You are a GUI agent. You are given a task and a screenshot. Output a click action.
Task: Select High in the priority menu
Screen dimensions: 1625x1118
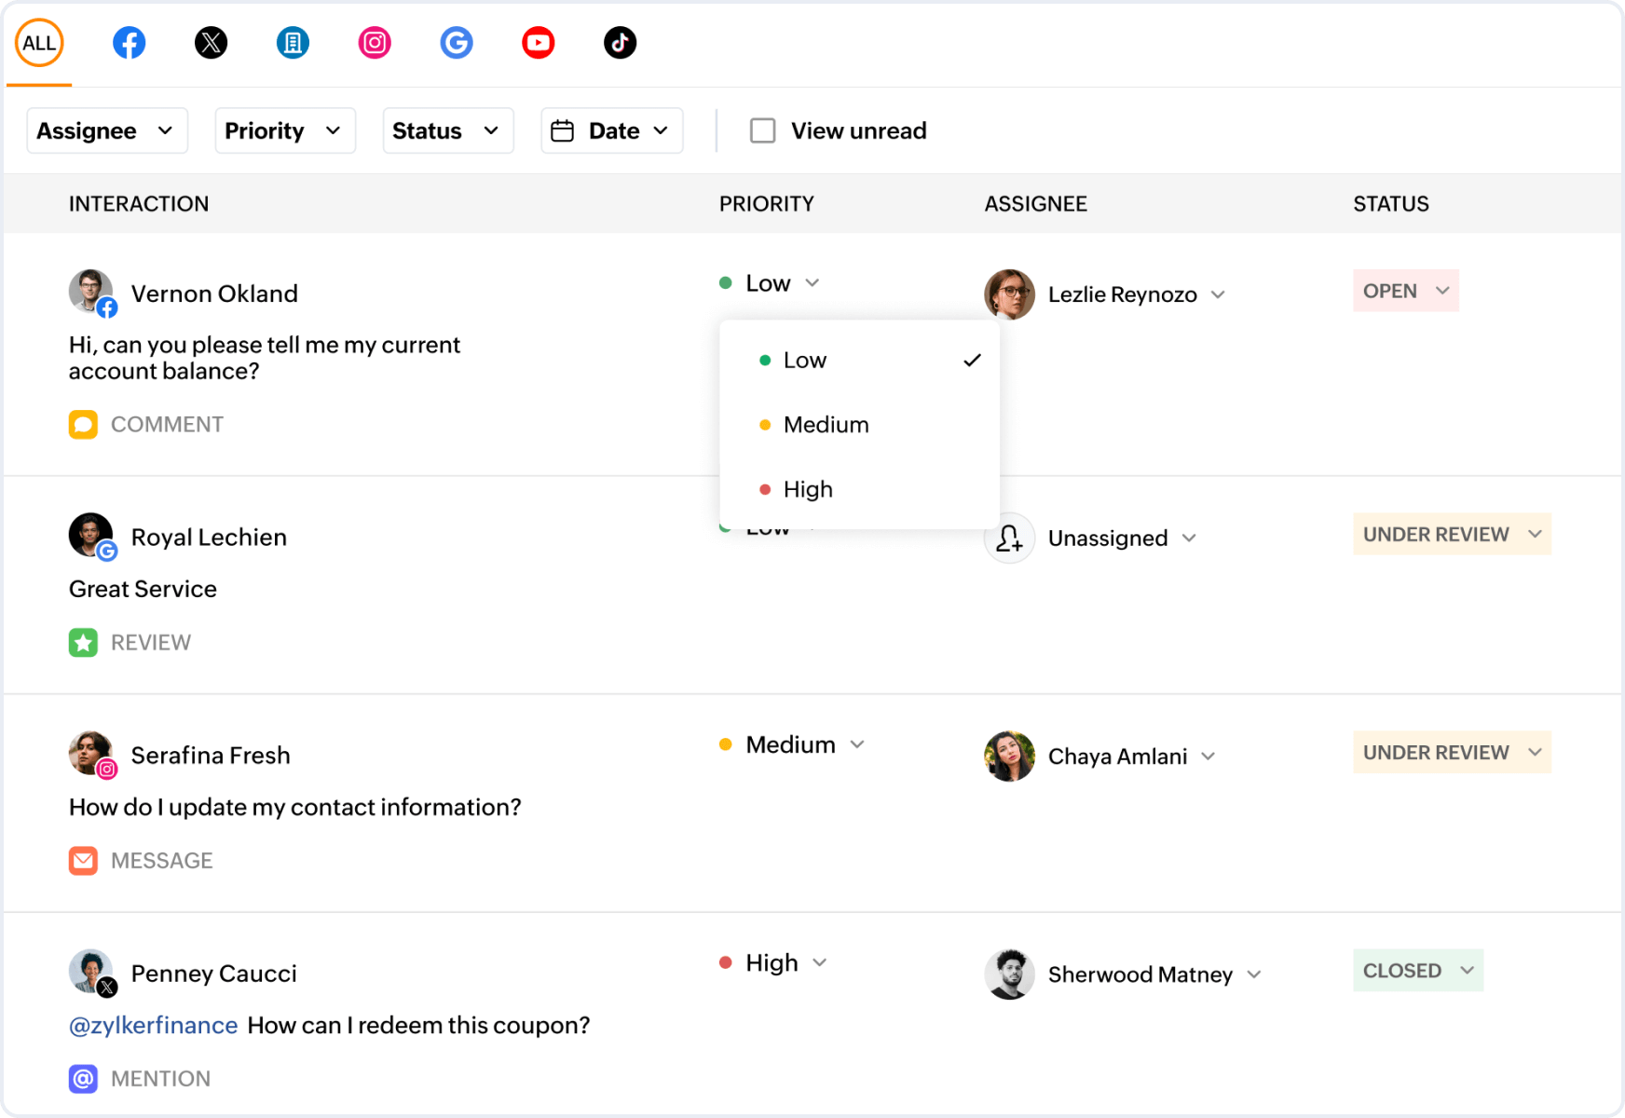[808, 489]
